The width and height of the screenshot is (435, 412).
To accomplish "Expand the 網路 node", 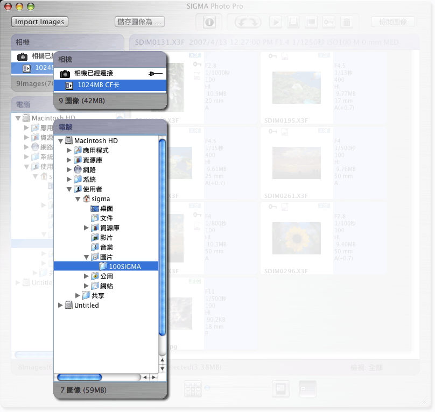I will pyautogui.click(x=69, y=169).
